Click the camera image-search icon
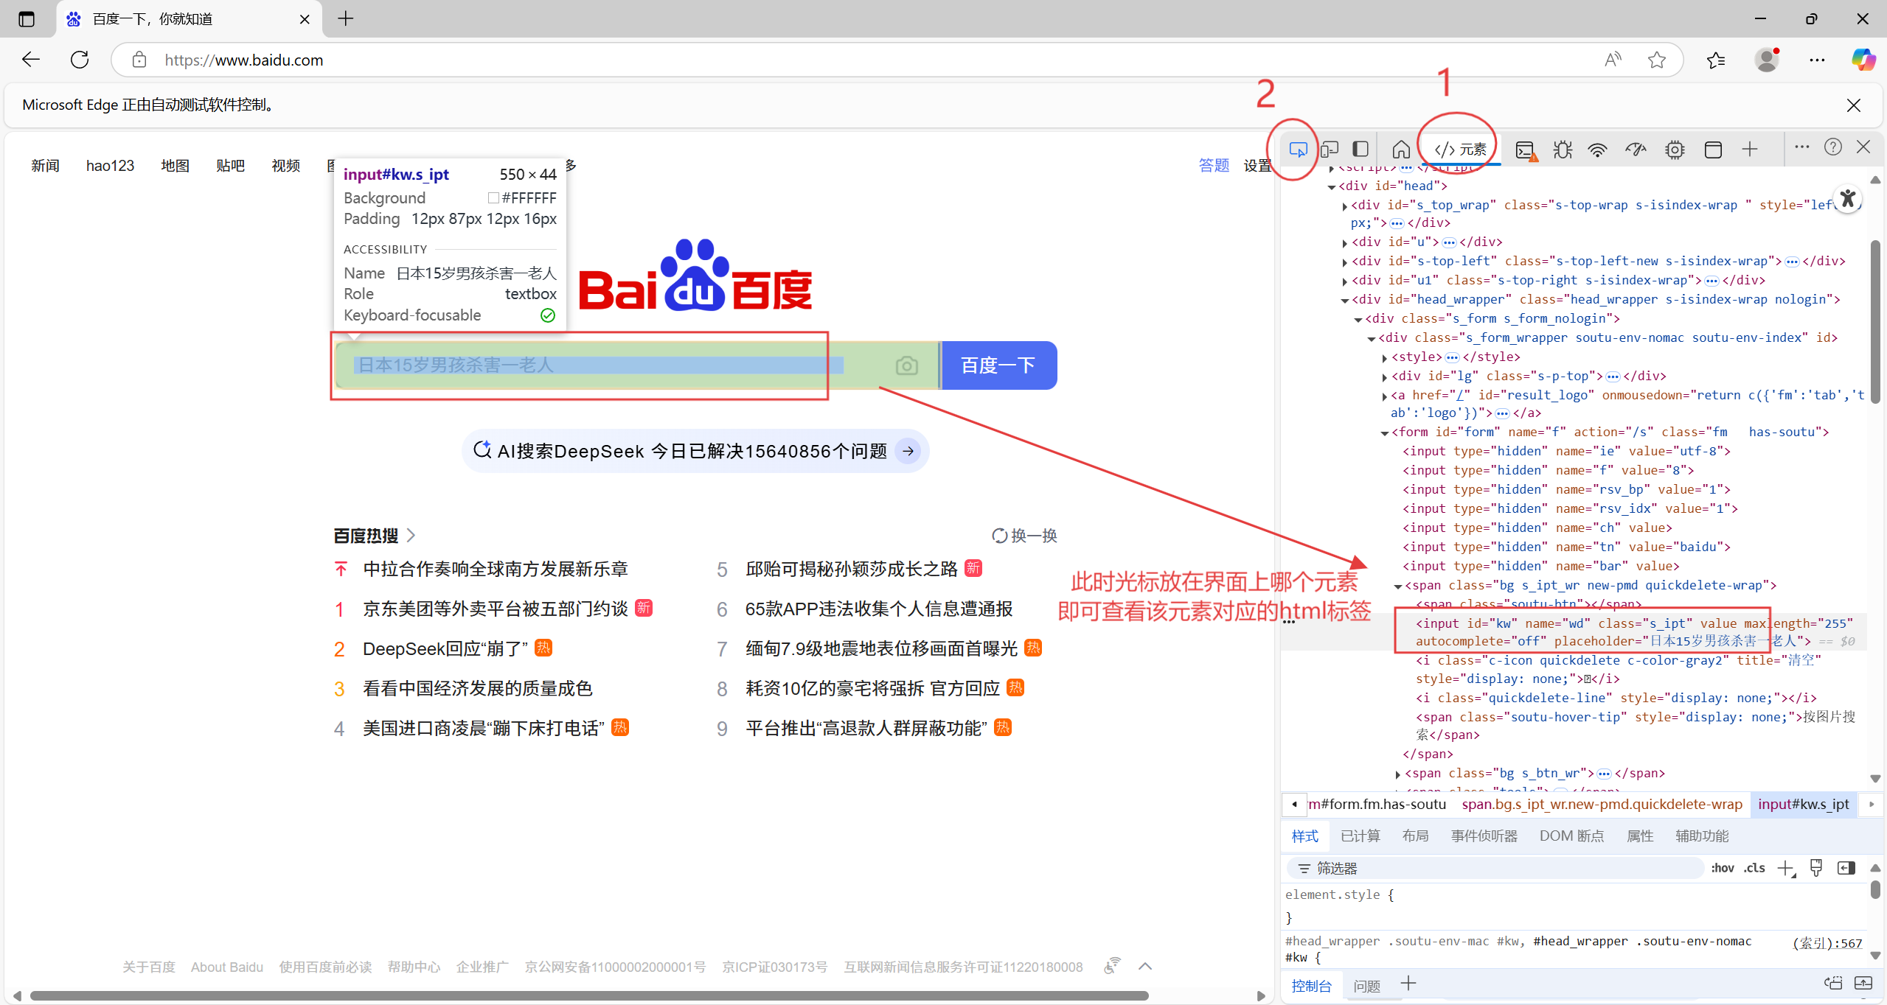Viewport: 1887px width, 1005px height. coord(906,365)
